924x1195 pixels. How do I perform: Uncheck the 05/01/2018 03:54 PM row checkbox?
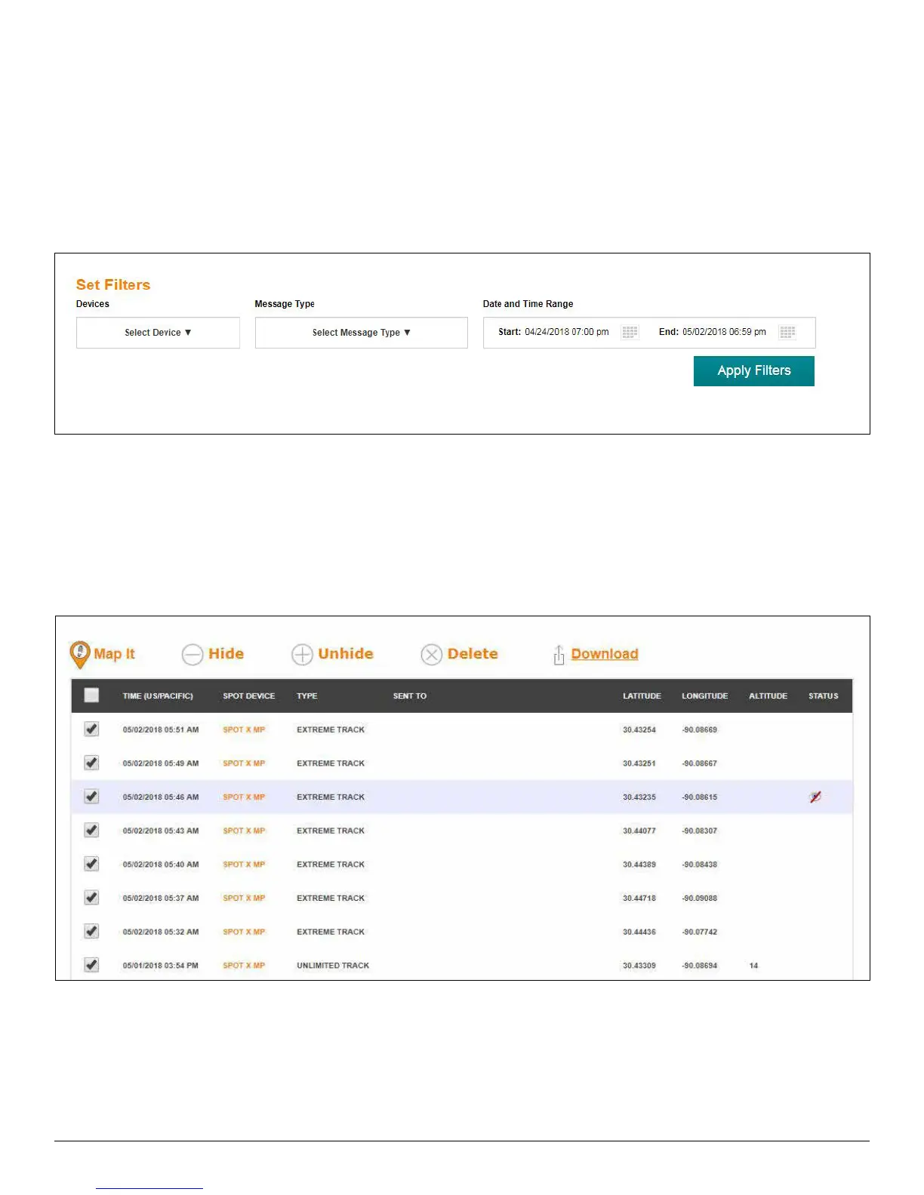(91, 965)
